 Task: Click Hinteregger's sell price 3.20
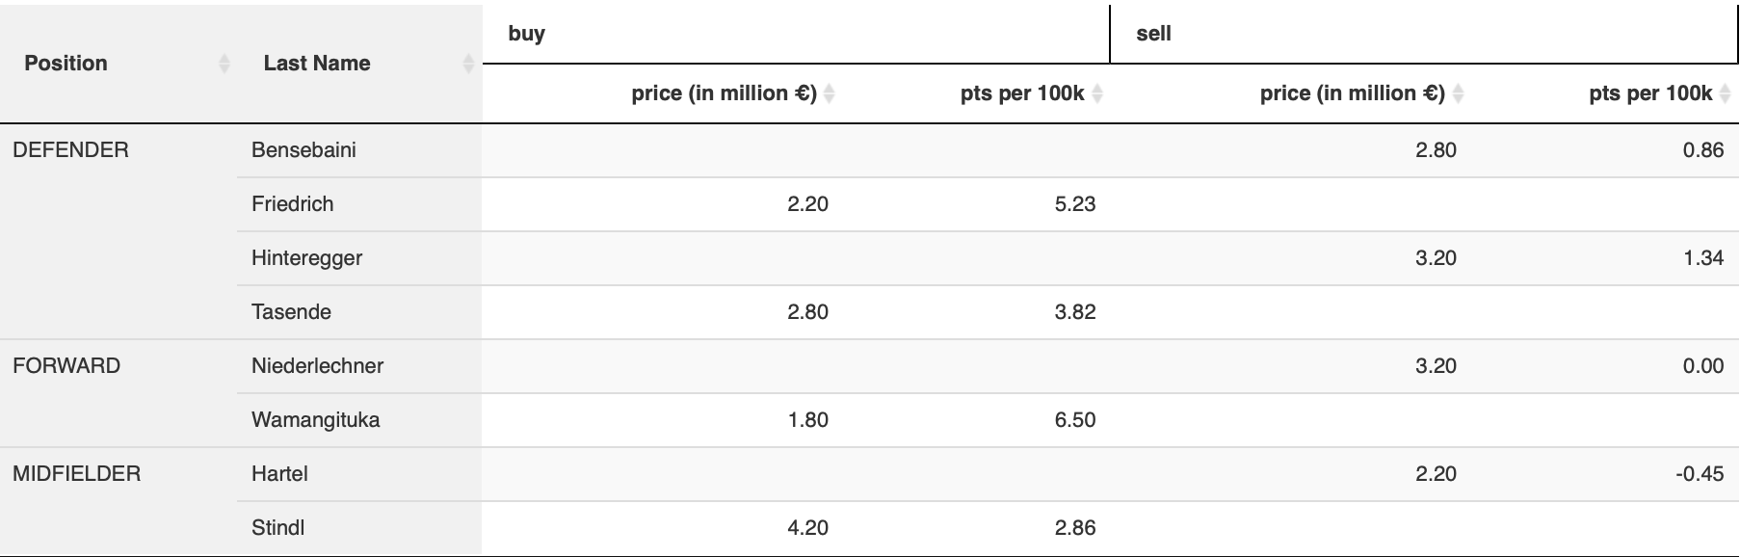(x=1436, y=258)
